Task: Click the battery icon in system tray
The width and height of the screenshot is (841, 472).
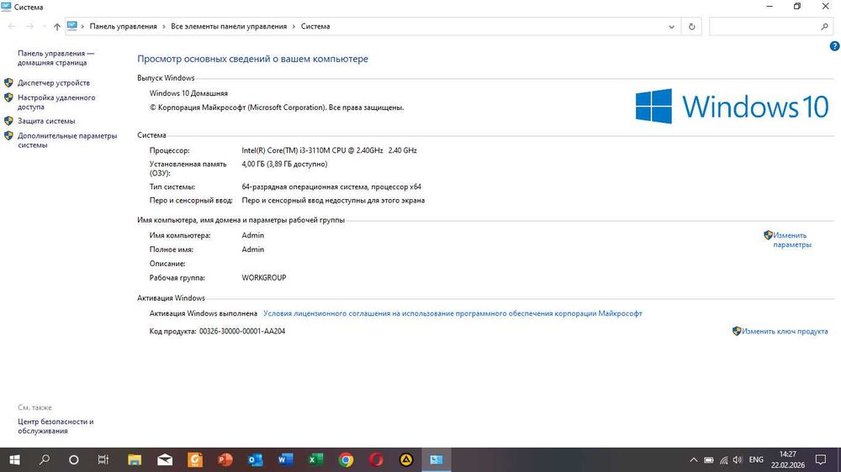Action: pos(708,459)
